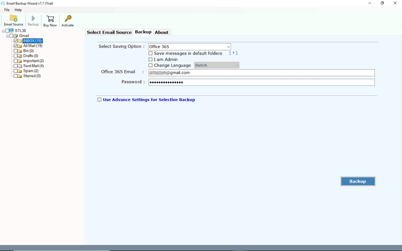Check the Bin (0) checkbox
Image resolution: width=402 pixels, height=251 pixels.
coord(16,51)
